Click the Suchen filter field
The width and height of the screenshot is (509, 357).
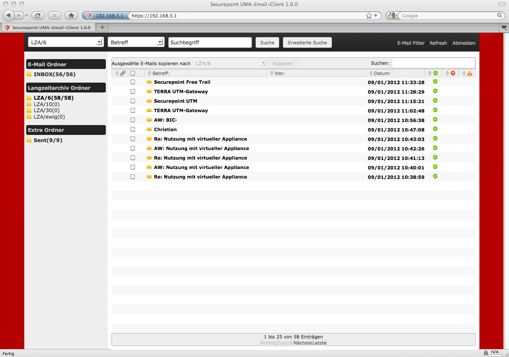434,63
